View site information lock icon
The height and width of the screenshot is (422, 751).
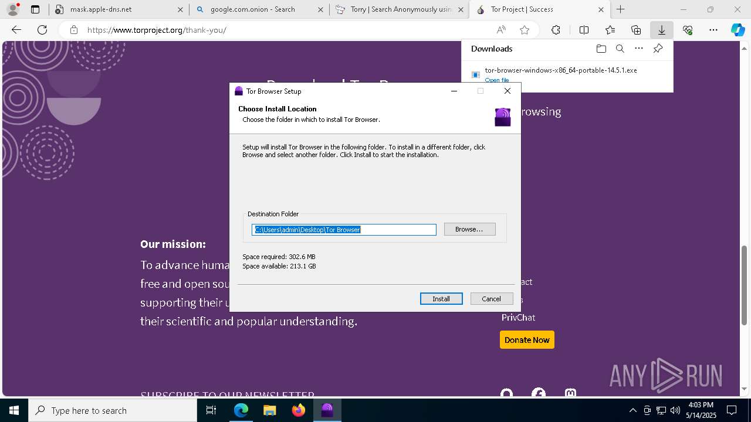point(73,30)
